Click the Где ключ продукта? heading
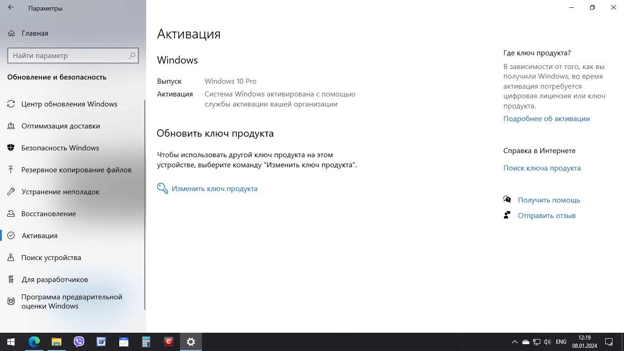The height and width of the screenshot is (351, 624). [x=537, y=53]
